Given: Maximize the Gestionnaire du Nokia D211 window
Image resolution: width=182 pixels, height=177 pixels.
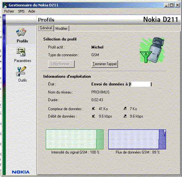Looking at the screenshot, I should tap(171, 5).
